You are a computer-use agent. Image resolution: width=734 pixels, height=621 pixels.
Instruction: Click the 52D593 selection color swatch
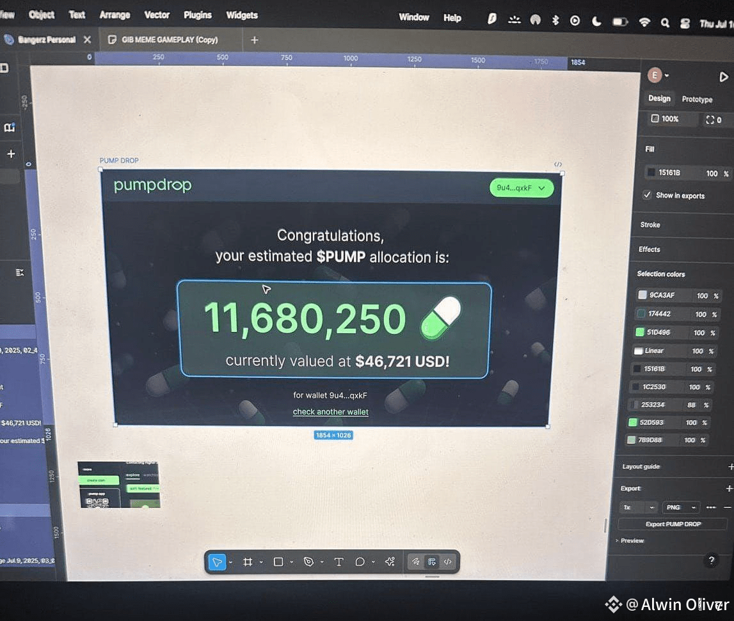point(633,422)
